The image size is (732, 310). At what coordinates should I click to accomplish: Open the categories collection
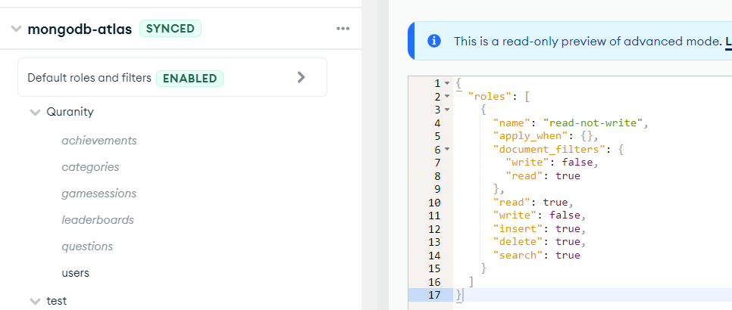click(90, 167)
